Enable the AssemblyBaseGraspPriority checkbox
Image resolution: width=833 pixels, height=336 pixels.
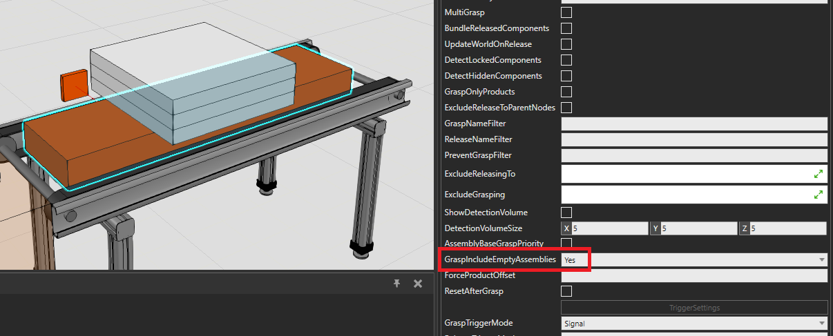[x=566, y=244]
